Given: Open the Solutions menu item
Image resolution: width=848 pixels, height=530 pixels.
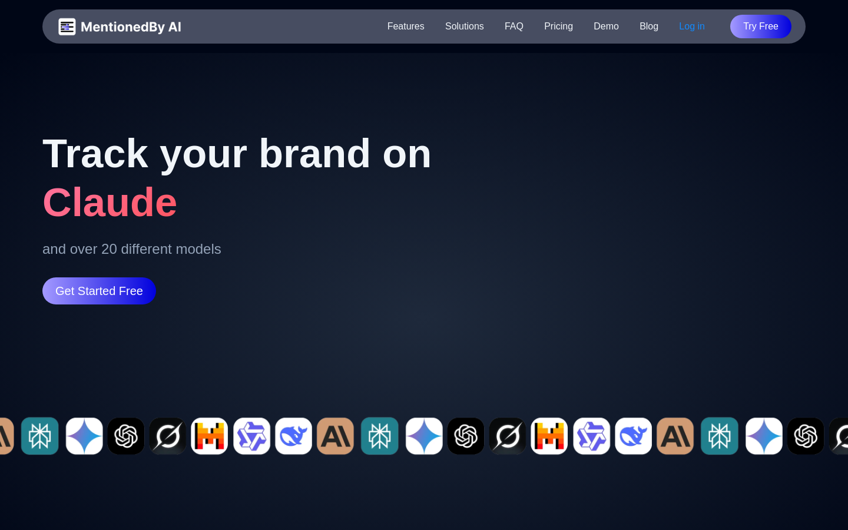Looking at the screenshot, I should tap(465, 26).
